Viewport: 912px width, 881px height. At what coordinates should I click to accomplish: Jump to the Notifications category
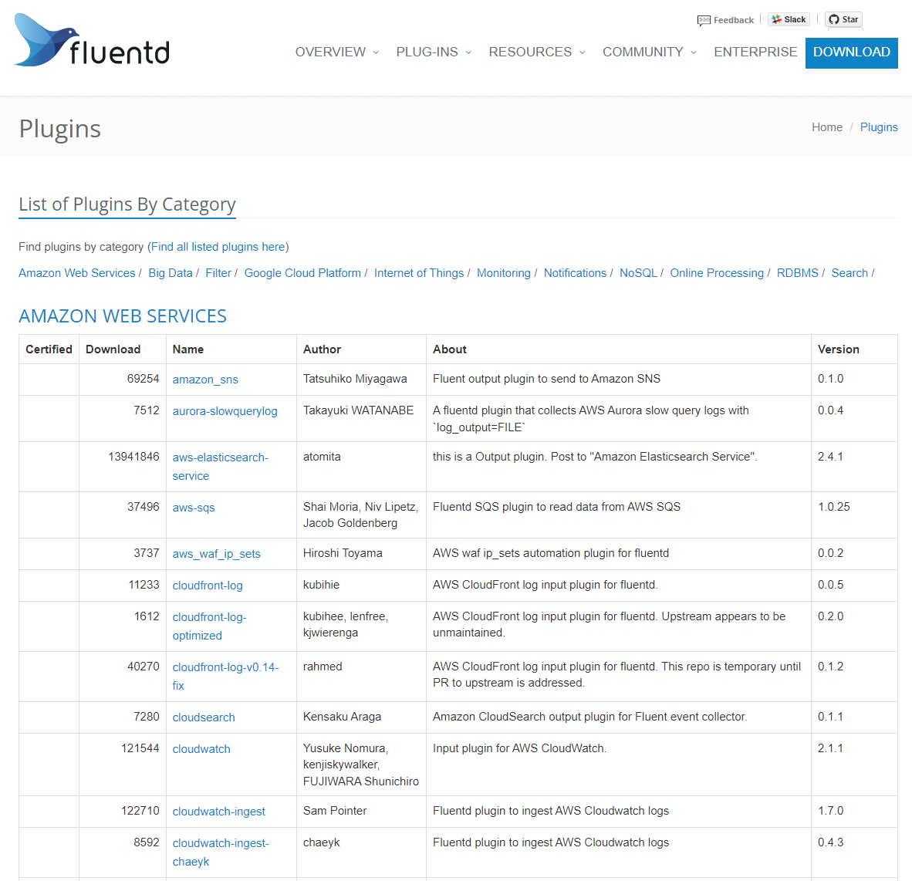pyautogui.click(x=575, y=273)
